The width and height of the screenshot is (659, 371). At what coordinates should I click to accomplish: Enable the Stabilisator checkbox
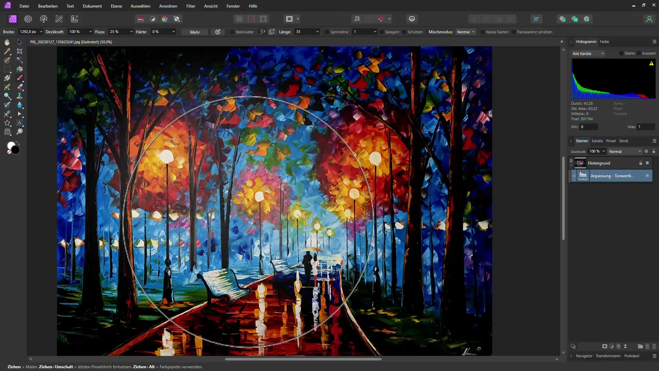pos(232,32)
